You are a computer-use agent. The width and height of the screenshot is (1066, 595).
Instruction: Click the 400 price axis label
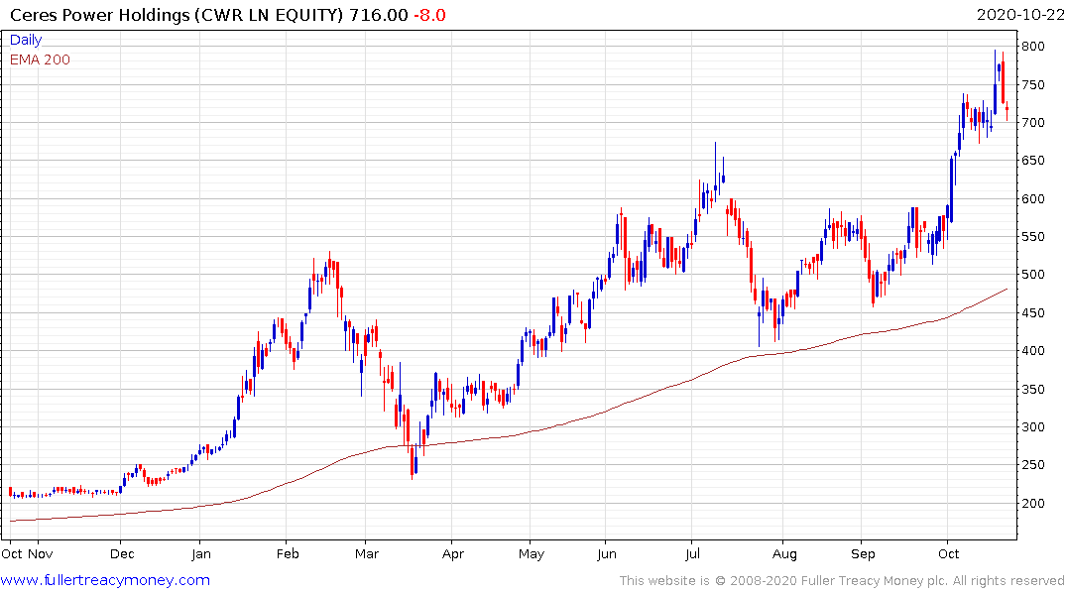pos(1032,350)
